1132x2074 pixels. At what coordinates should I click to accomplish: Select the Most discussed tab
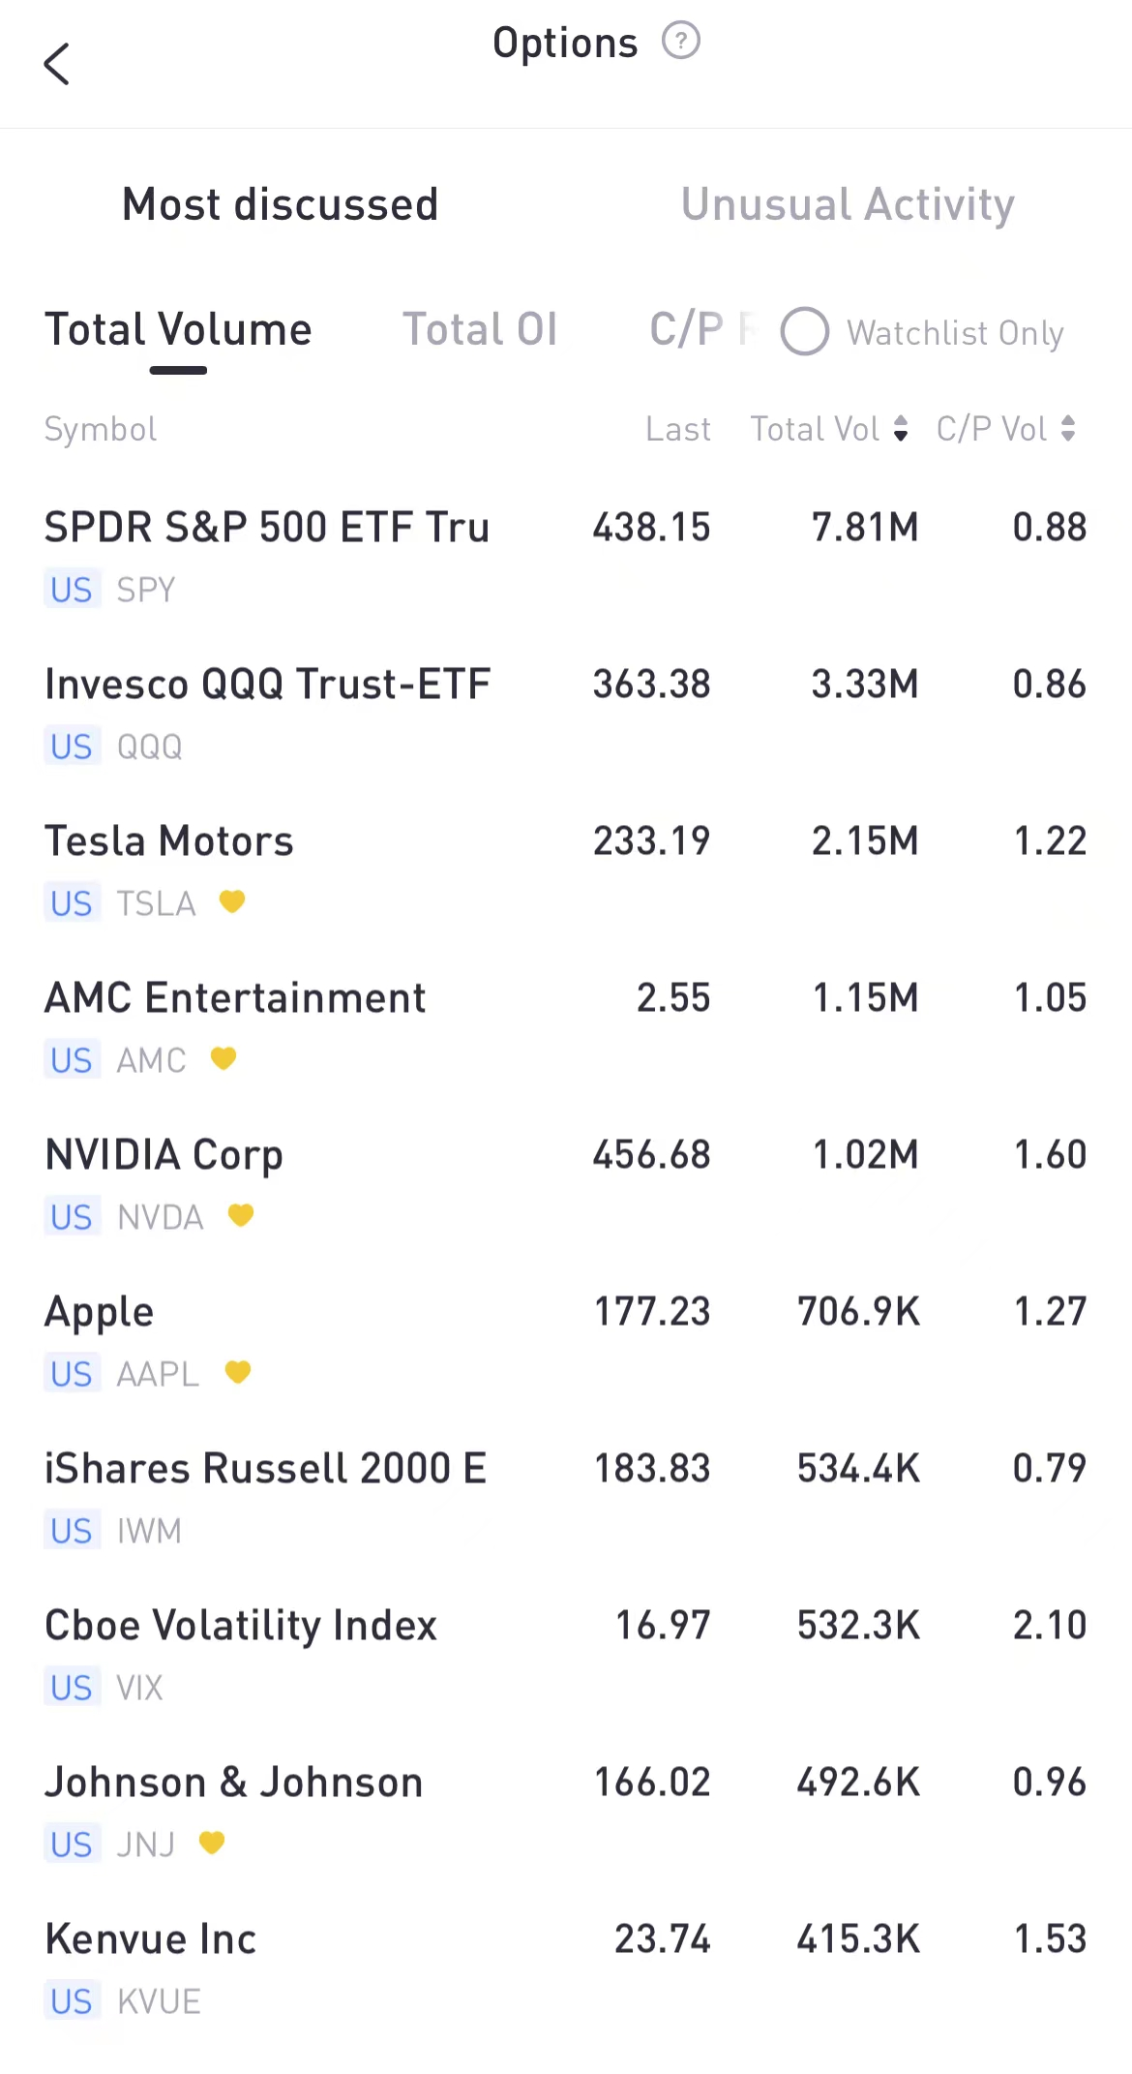click(281, 204)
